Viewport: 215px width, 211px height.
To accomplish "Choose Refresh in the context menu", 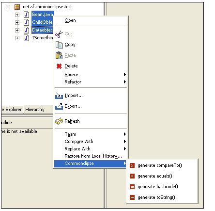I will (x=91, y=121).
